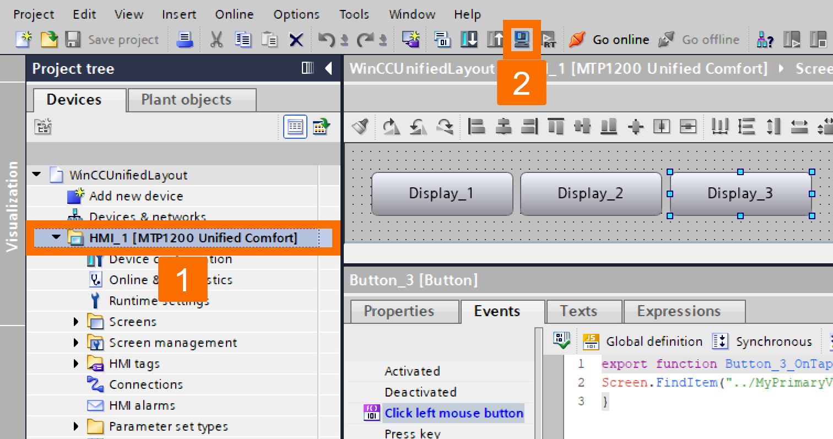Screen dimensions: 833x439
Task: Collapse the HMI_1 device node
Action: (57, 238)
